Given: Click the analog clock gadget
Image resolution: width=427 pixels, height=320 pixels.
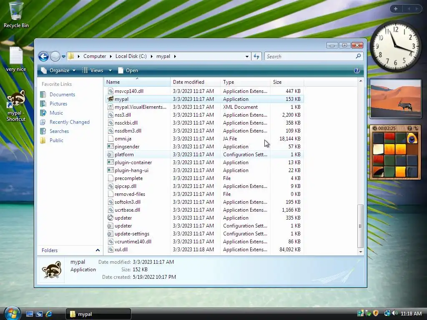Looking at the screenshot, I should 395,46.
